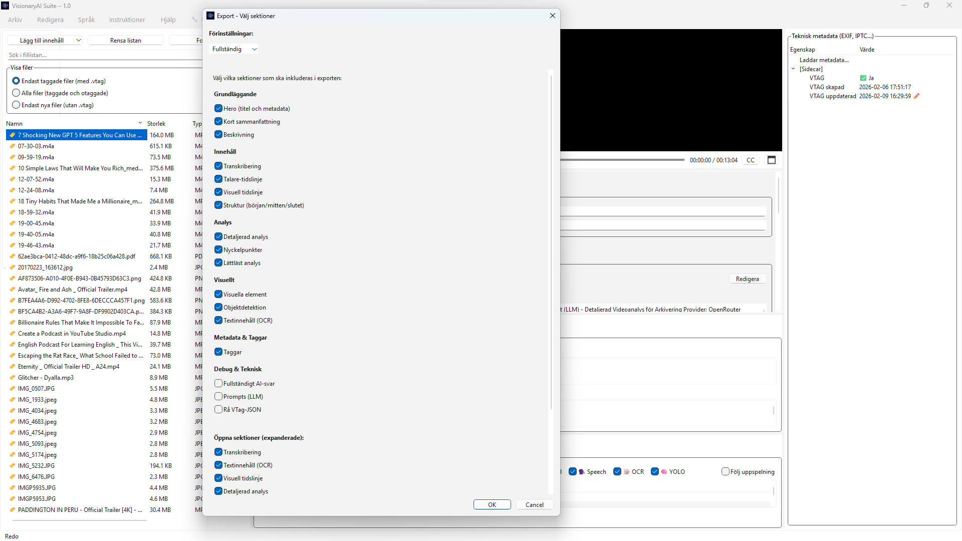962x541 pixels.
Task: Select Alla filer (taggade och otaggade) radio
Action: (x=16, y=93)
